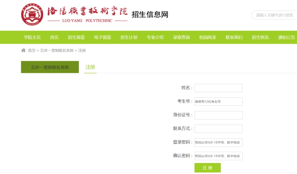Open the 联系我们 page
Viewport: 297px width, 174px height.
tap(234, 37)
